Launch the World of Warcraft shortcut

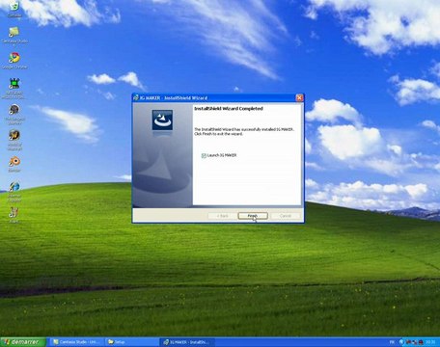tap(14, 139)
